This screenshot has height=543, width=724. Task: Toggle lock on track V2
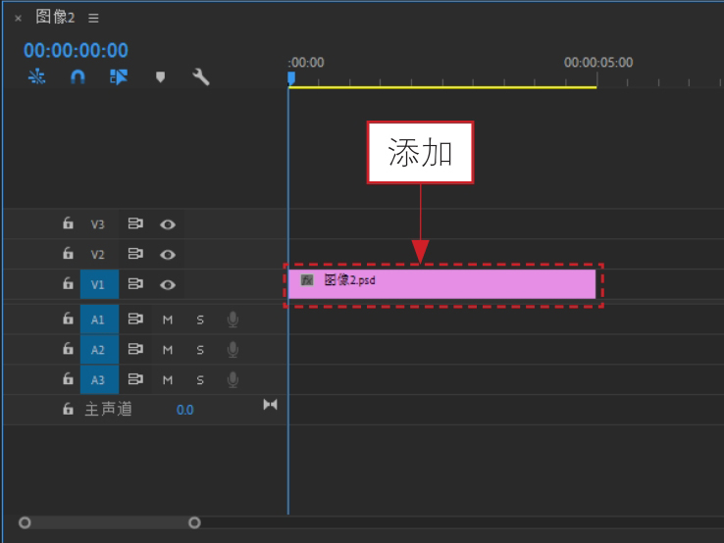(x=68, y=253)
